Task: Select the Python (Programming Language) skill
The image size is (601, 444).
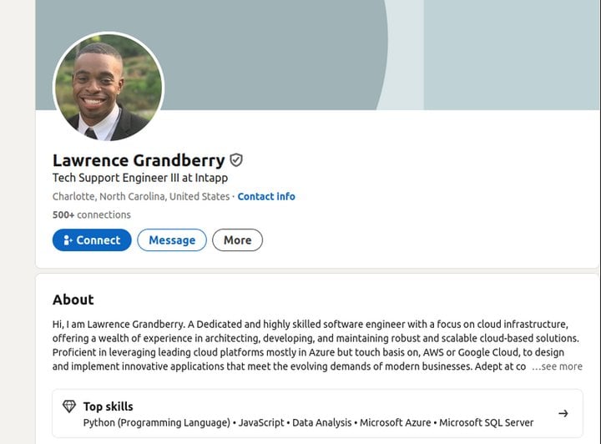Action: tap(157, 423)
